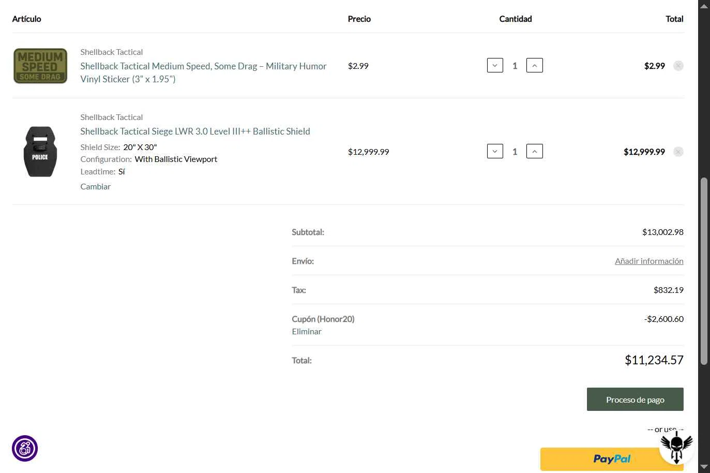Click Añadir información for shipping
Screen dimensions: 710x473
point(649,261)
